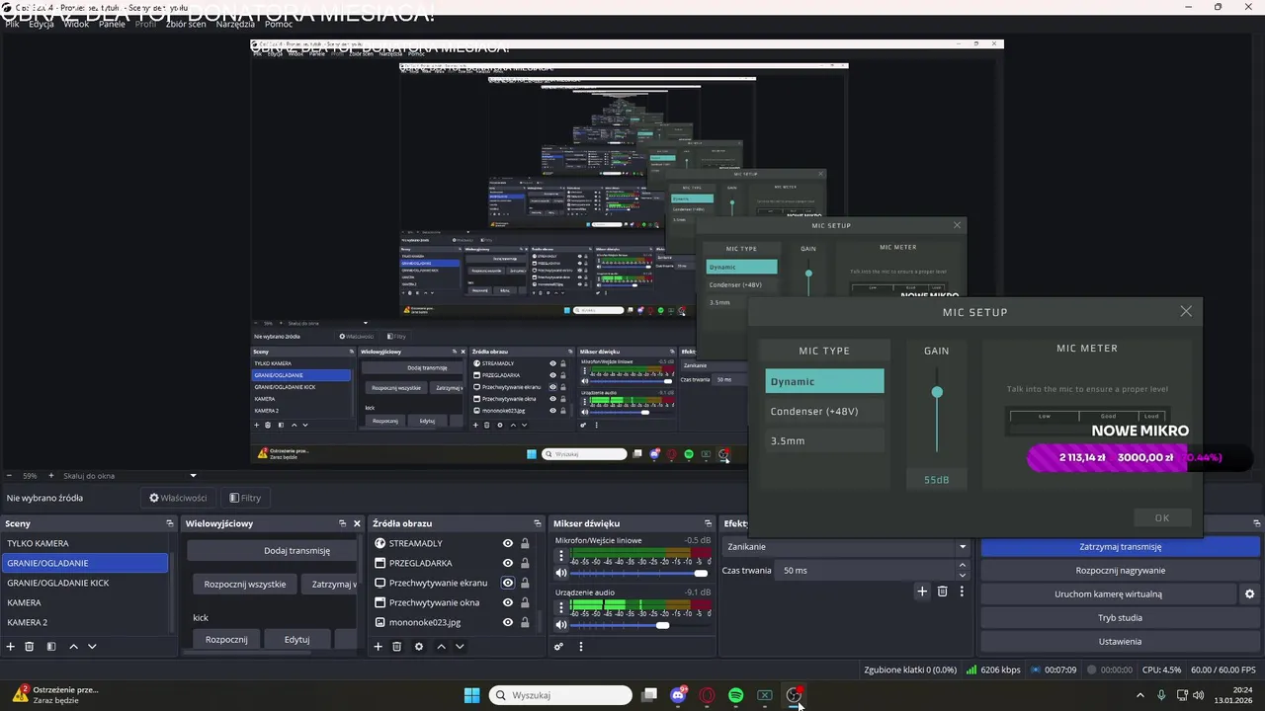Lock the STREAMADLY source

[x=525, y=543]
